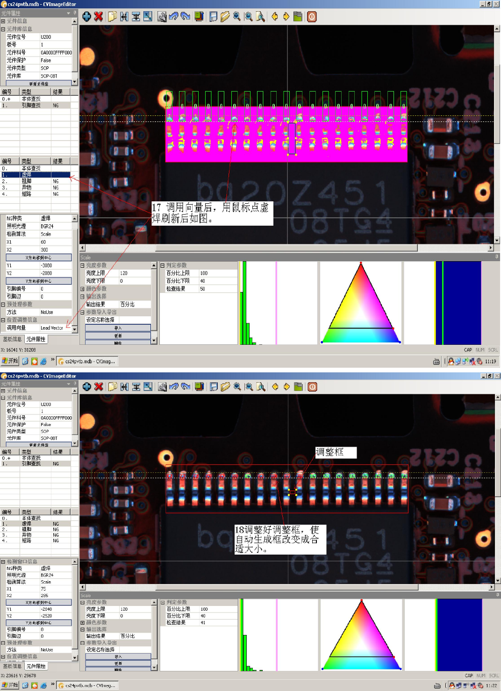Collapse 位置调整信息 section in upper window
The image size is (501, 691).
click(x=3, y=320)
